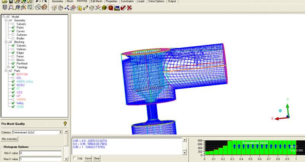This screenshot has width=305, height=162.
Task: Collapse the Parts tree branch
Action: click(6, 71)
